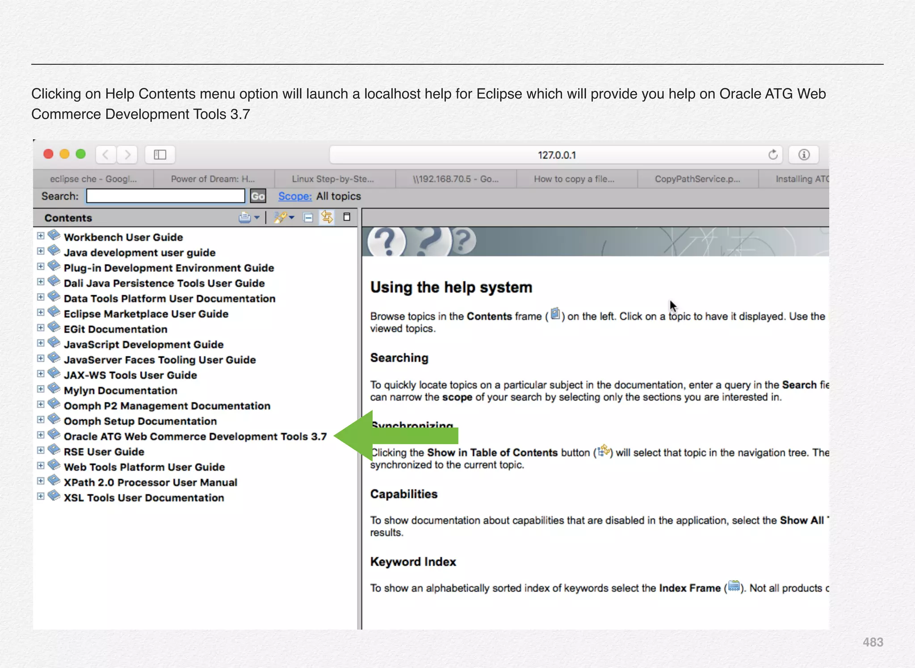Open the Scope link
Screen dimensions: 915x668
295,196
